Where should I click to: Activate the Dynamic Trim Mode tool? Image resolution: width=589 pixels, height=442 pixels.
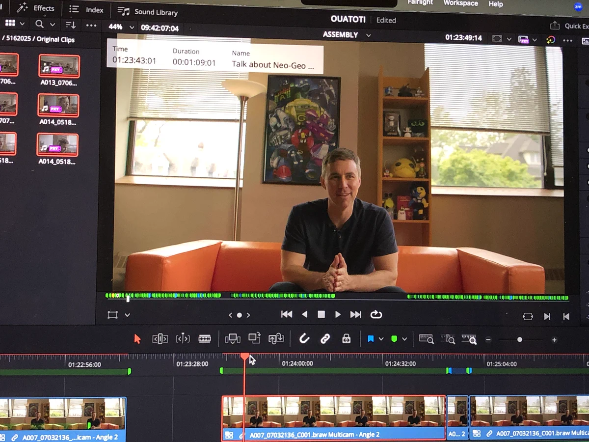(x=183, y=339)
